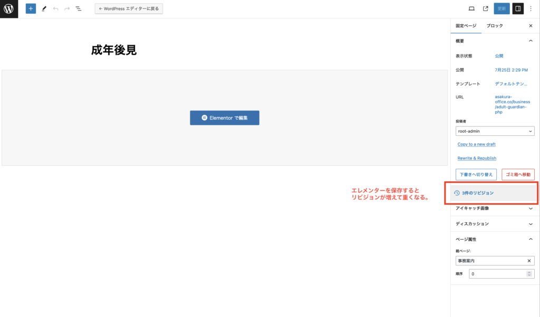View the page in new tab icon
The image size is (540, 317).
[486, 9]
